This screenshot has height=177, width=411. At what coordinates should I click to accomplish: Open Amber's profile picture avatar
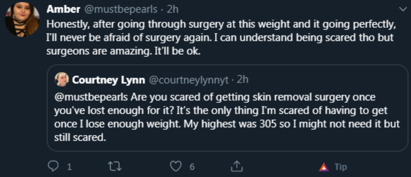pyautogui.click(x=22, y=19)
